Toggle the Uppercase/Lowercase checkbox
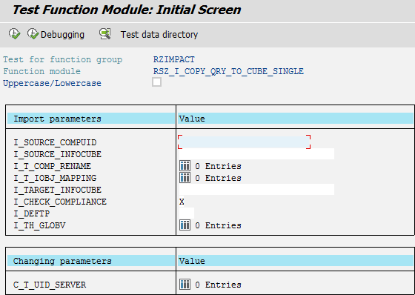This screenshot has height=295, width=415. 156,82
